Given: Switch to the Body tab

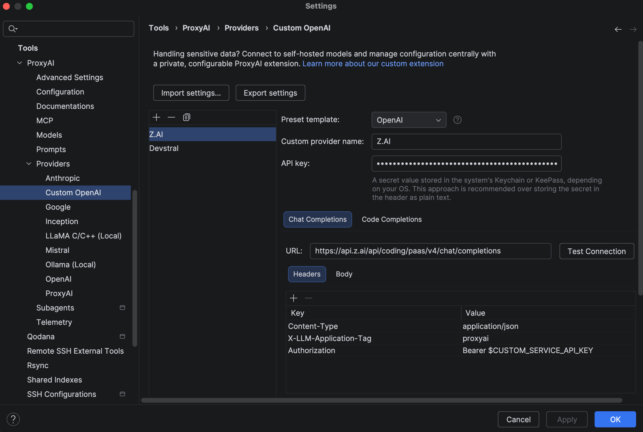Looking at the screenshot, I should coord(344,274).
